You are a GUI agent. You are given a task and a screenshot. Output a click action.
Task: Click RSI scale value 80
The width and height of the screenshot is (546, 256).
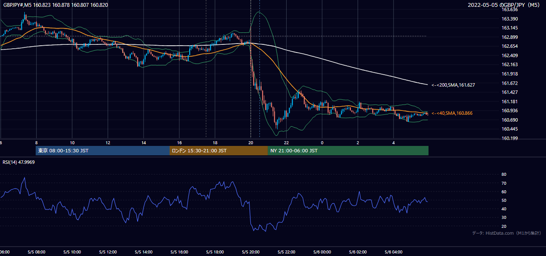click(x=504, y=175)
